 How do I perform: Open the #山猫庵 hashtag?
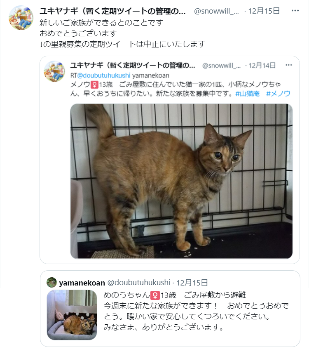[x=248, y=94]
